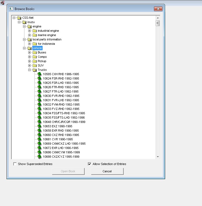202x206 pixels.
Task: Expand the SUV folder node
Action: tap(29, 65)
